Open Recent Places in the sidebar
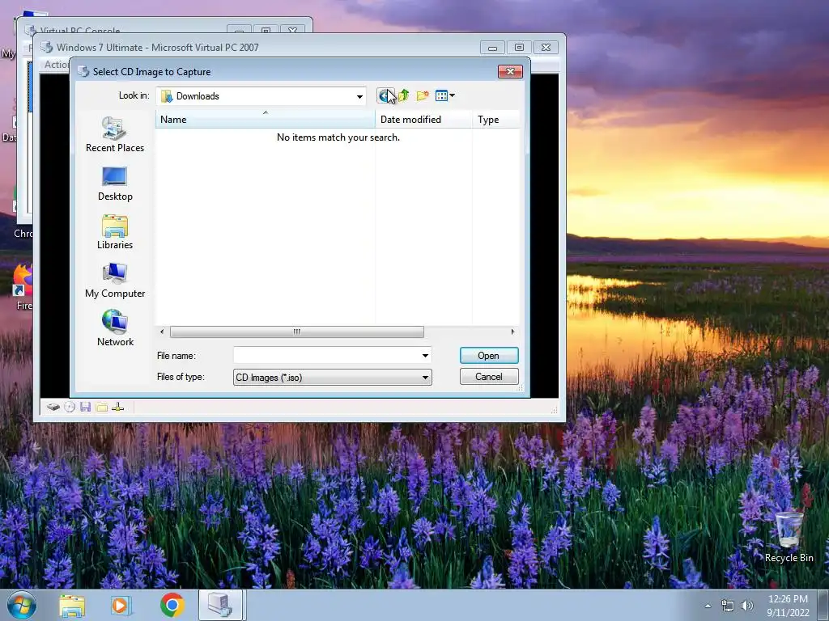 [x=115, y=135]
